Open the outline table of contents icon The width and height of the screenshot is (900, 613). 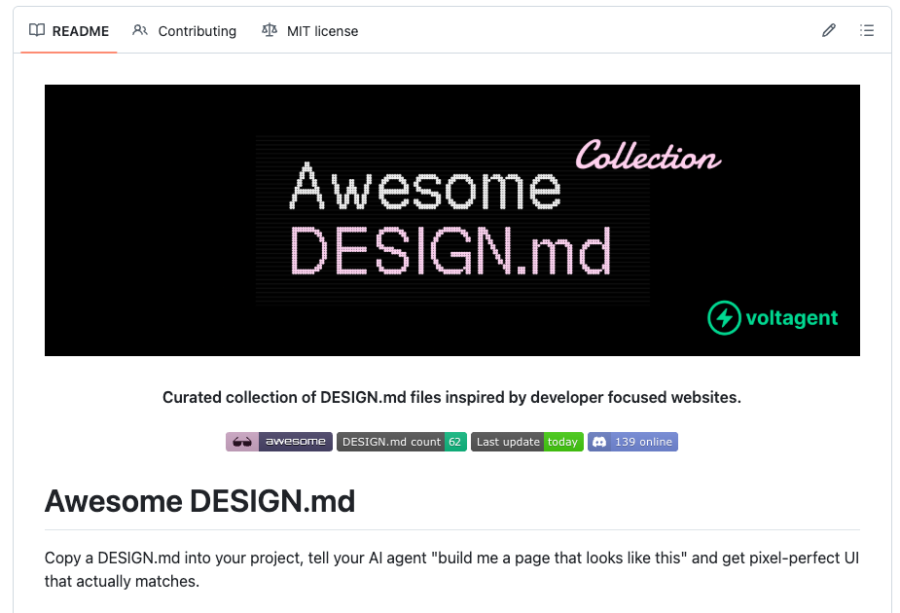867,30
